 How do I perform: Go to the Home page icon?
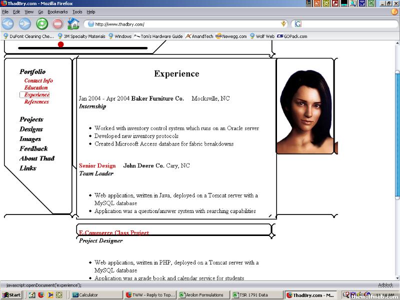pos(73,23)
